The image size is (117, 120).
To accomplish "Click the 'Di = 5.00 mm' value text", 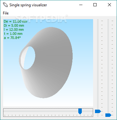I will click(14, 25).
